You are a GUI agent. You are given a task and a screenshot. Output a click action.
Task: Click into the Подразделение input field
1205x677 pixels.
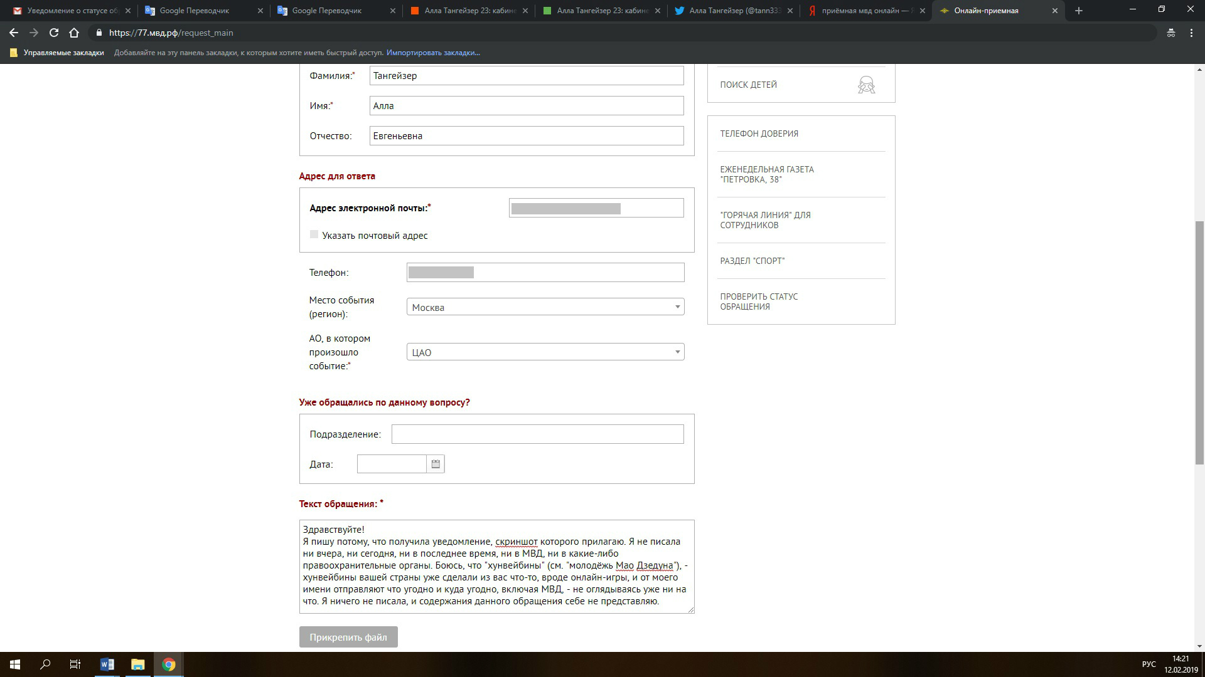click(x=537, y=434)
